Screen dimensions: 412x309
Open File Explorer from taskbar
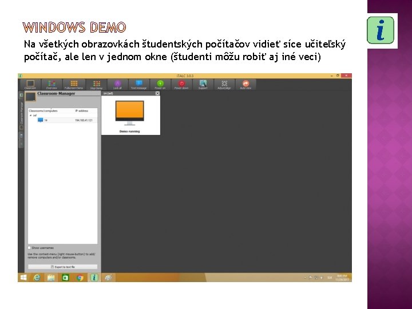click(51, 278)
